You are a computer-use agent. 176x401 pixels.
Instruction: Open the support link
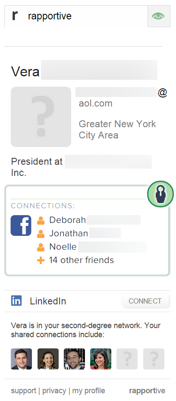(x=24, y=391)
